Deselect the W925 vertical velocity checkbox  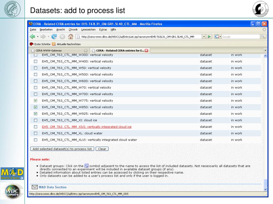pyautogui.click(x=35, y=114)
